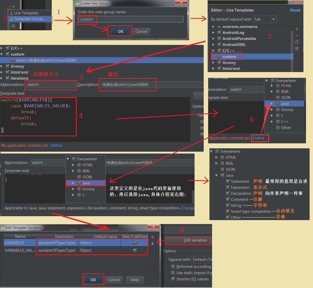
Task: Click the Reset link in Live Templates header
Action: point(295,10)
